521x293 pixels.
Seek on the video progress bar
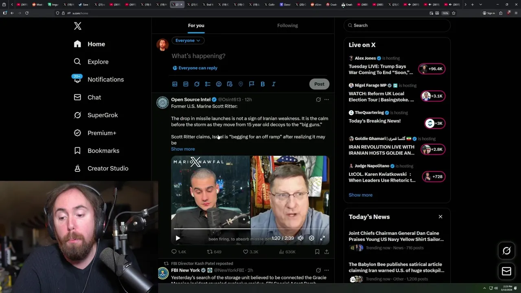coord(250,229)
